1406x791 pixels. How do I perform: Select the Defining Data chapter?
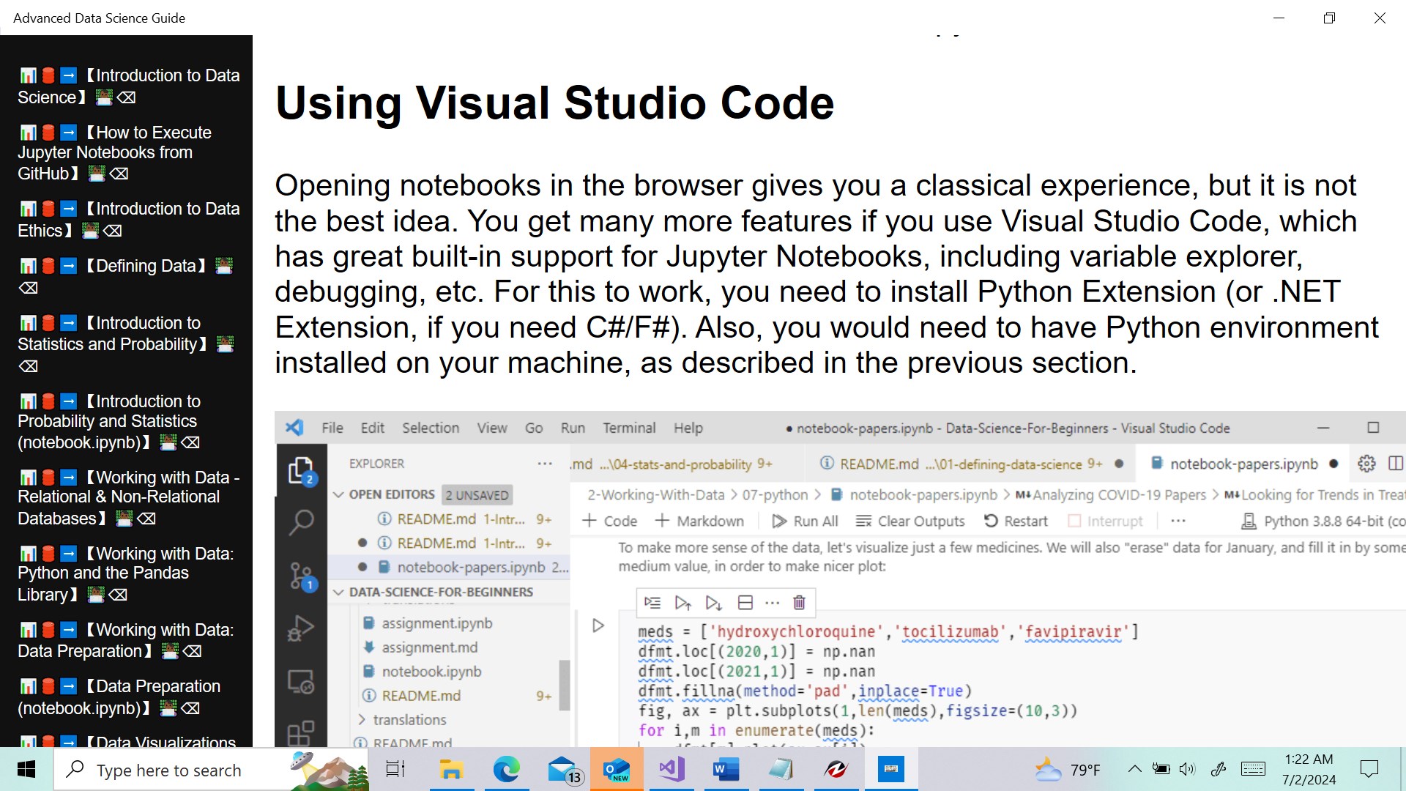pyautogui.click(x=146, y=266)
